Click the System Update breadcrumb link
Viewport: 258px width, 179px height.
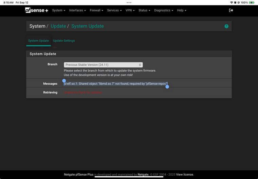tap(87, 26)
